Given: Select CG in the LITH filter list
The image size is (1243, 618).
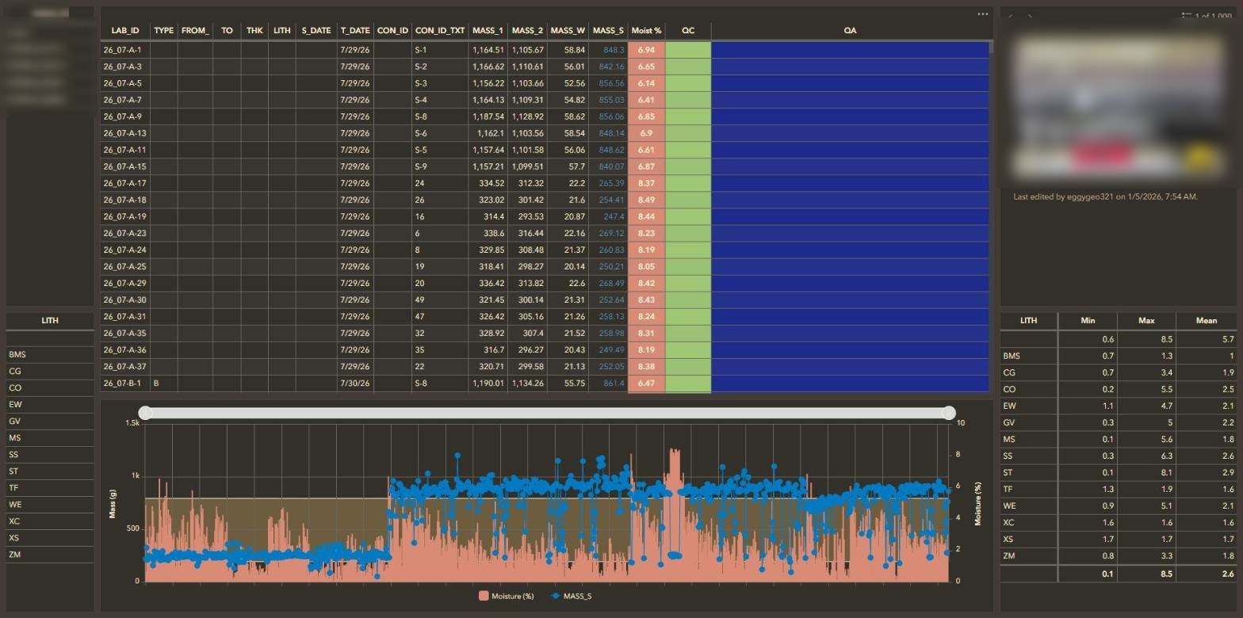Looking at the screenshot, I should pos(50,372).
